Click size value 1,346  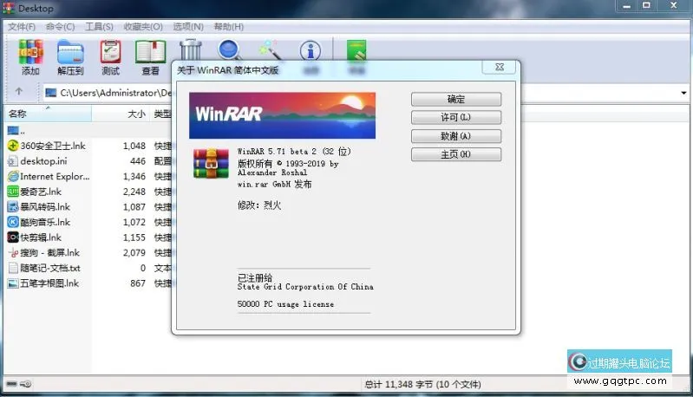point(134,176)
